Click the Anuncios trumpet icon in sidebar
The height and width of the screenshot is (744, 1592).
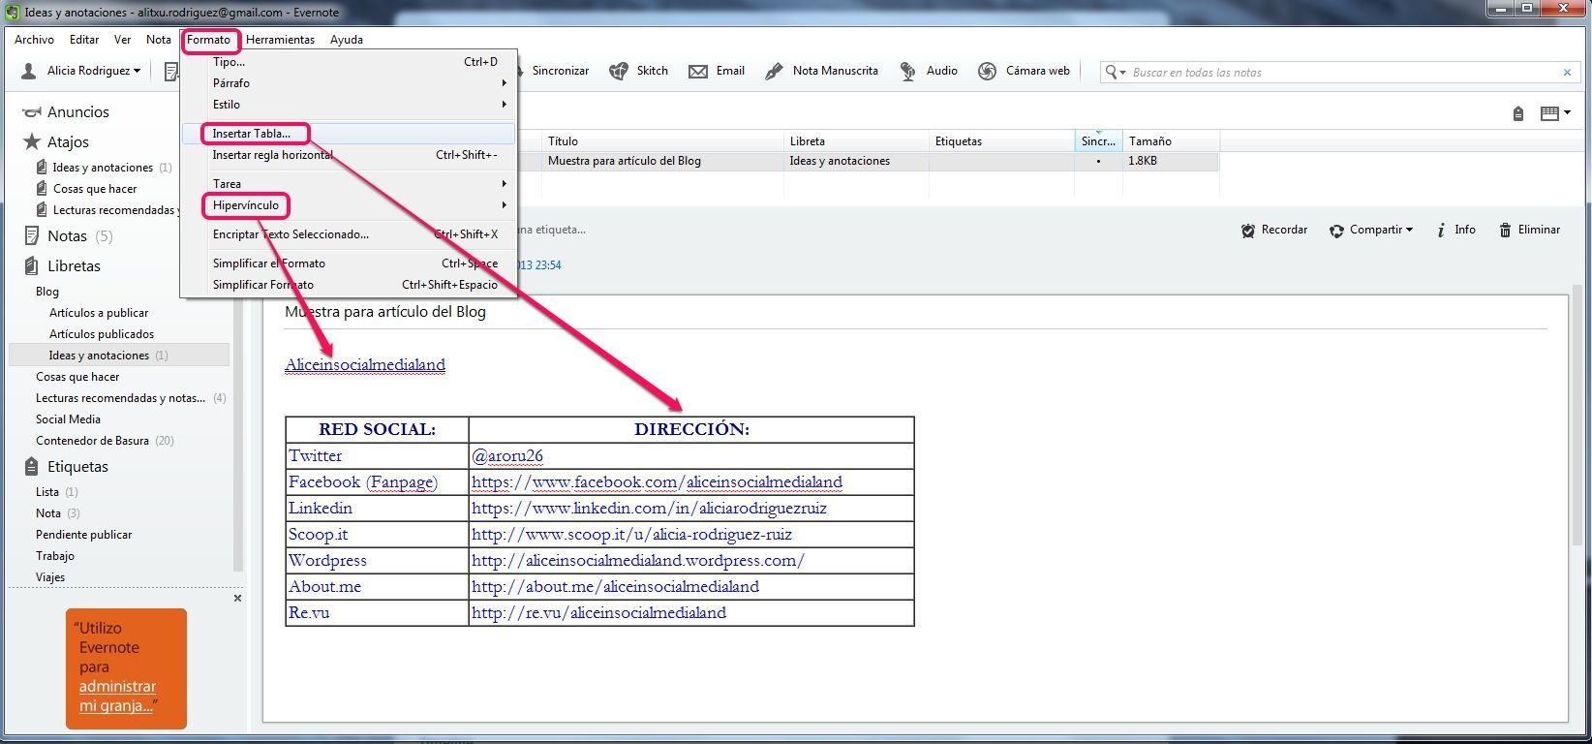click(32, 112)
